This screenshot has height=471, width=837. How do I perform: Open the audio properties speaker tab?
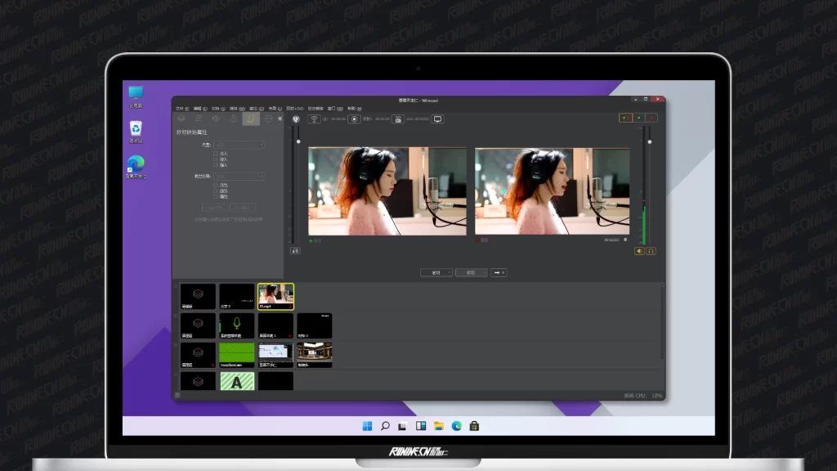click(216, 119)
